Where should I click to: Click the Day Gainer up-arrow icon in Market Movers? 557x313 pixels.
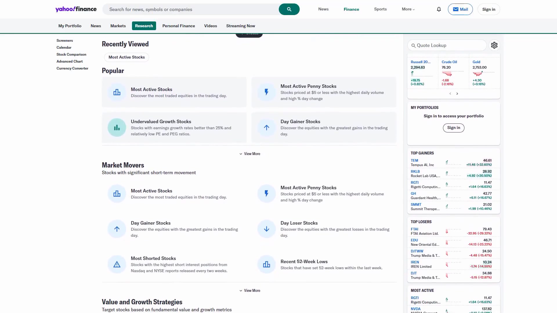(117, 229)
